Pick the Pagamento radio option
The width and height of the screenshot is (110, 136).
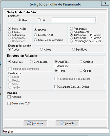point(71,29)
